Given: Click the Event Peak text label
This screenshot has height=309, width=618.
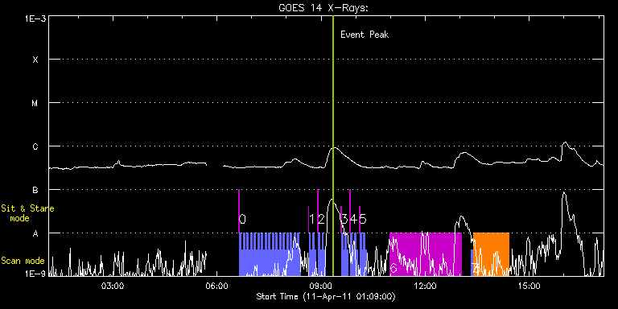Looking at the screenshot, I should point(365,35).
